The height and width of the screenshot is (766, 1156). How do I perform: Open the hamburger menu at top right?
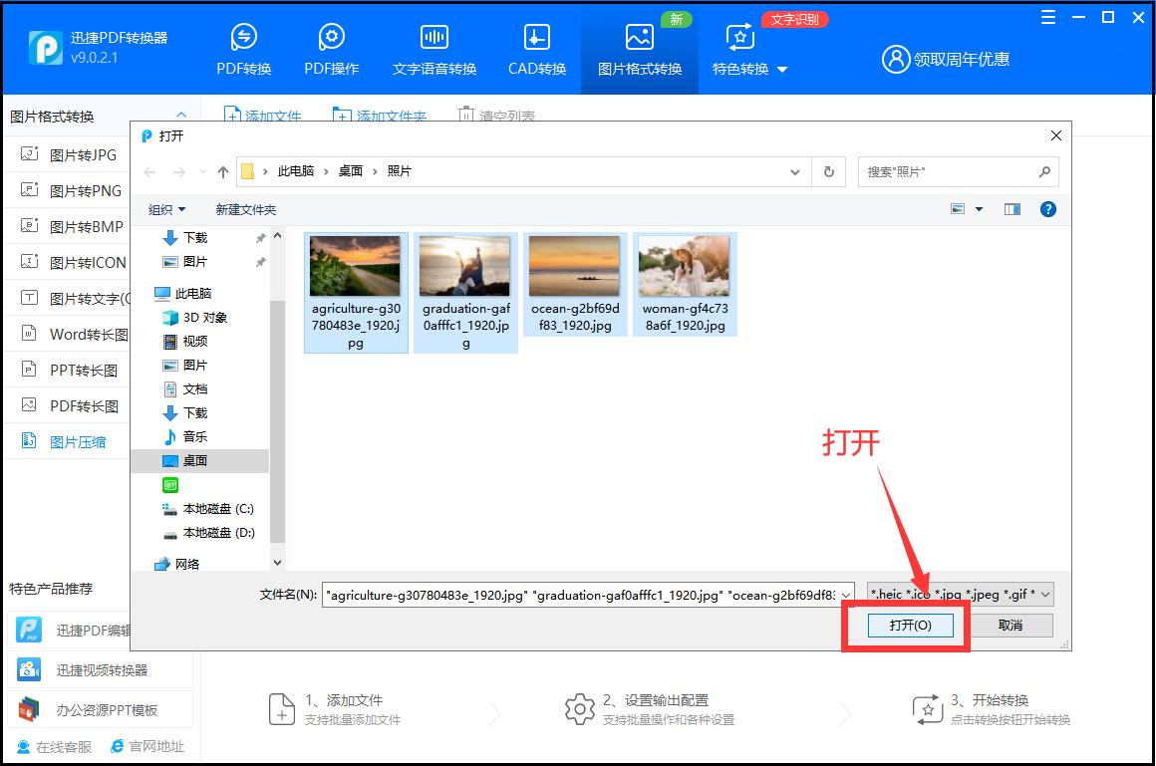[1047, 17]
